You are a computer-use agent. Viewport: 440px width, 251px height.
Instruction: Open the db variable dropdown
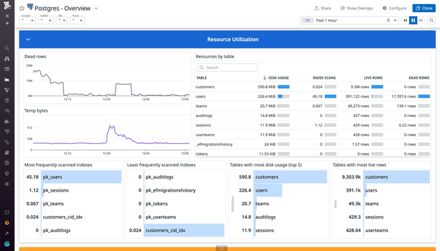61,20
